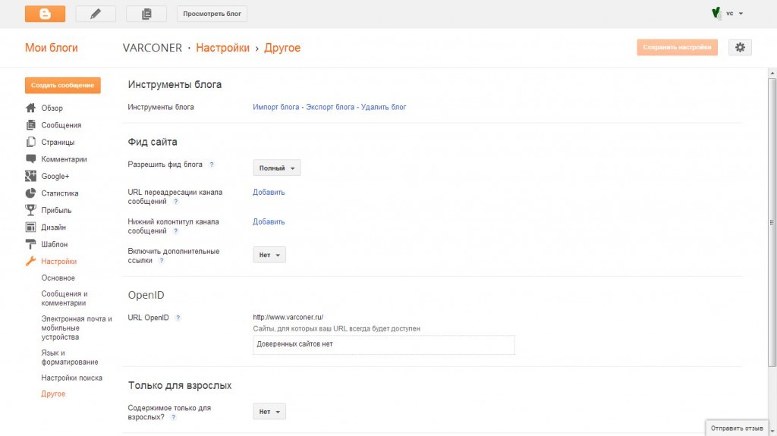Click the Создать сообщение button
777x436 pixels.
point(62,85)
